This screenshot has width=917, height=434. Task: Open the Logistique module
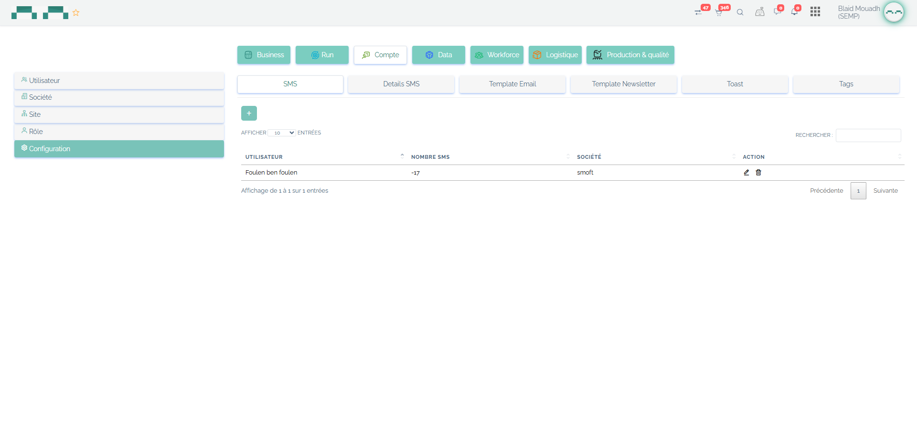click(555, 55)
